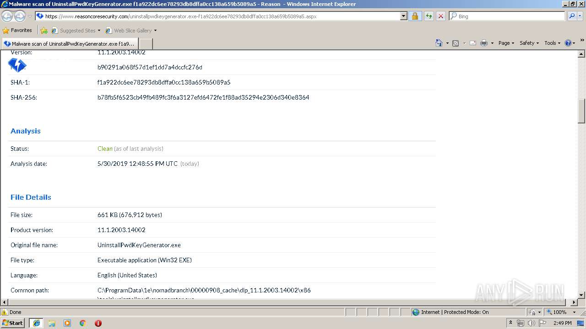Launch Chrome from the taskbar
The width and height of the screenshot is (586, 329).
point(83,323)
